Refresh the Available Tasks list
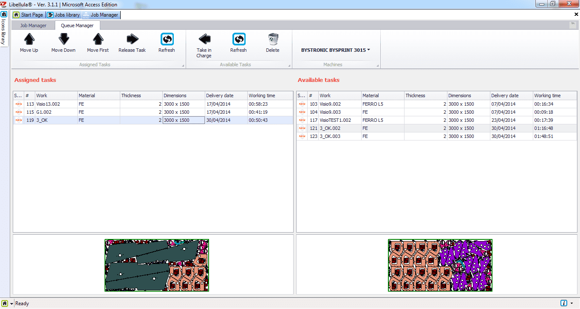Viewport: 580px width, 309px height. [238, 39]
